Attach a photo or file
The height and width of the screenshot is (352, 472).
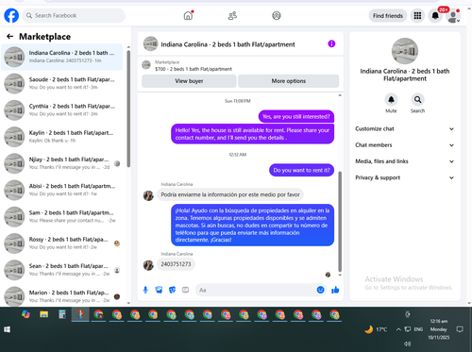(x=159, y=290)
